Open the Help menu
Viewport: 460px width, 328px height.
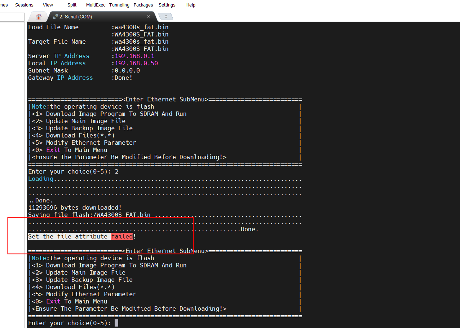pos(191,5)
